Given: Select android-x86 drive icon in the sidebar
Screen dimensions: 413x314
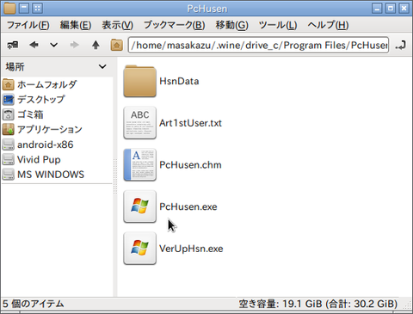Looking at the screenshot, I should point(9,145).
